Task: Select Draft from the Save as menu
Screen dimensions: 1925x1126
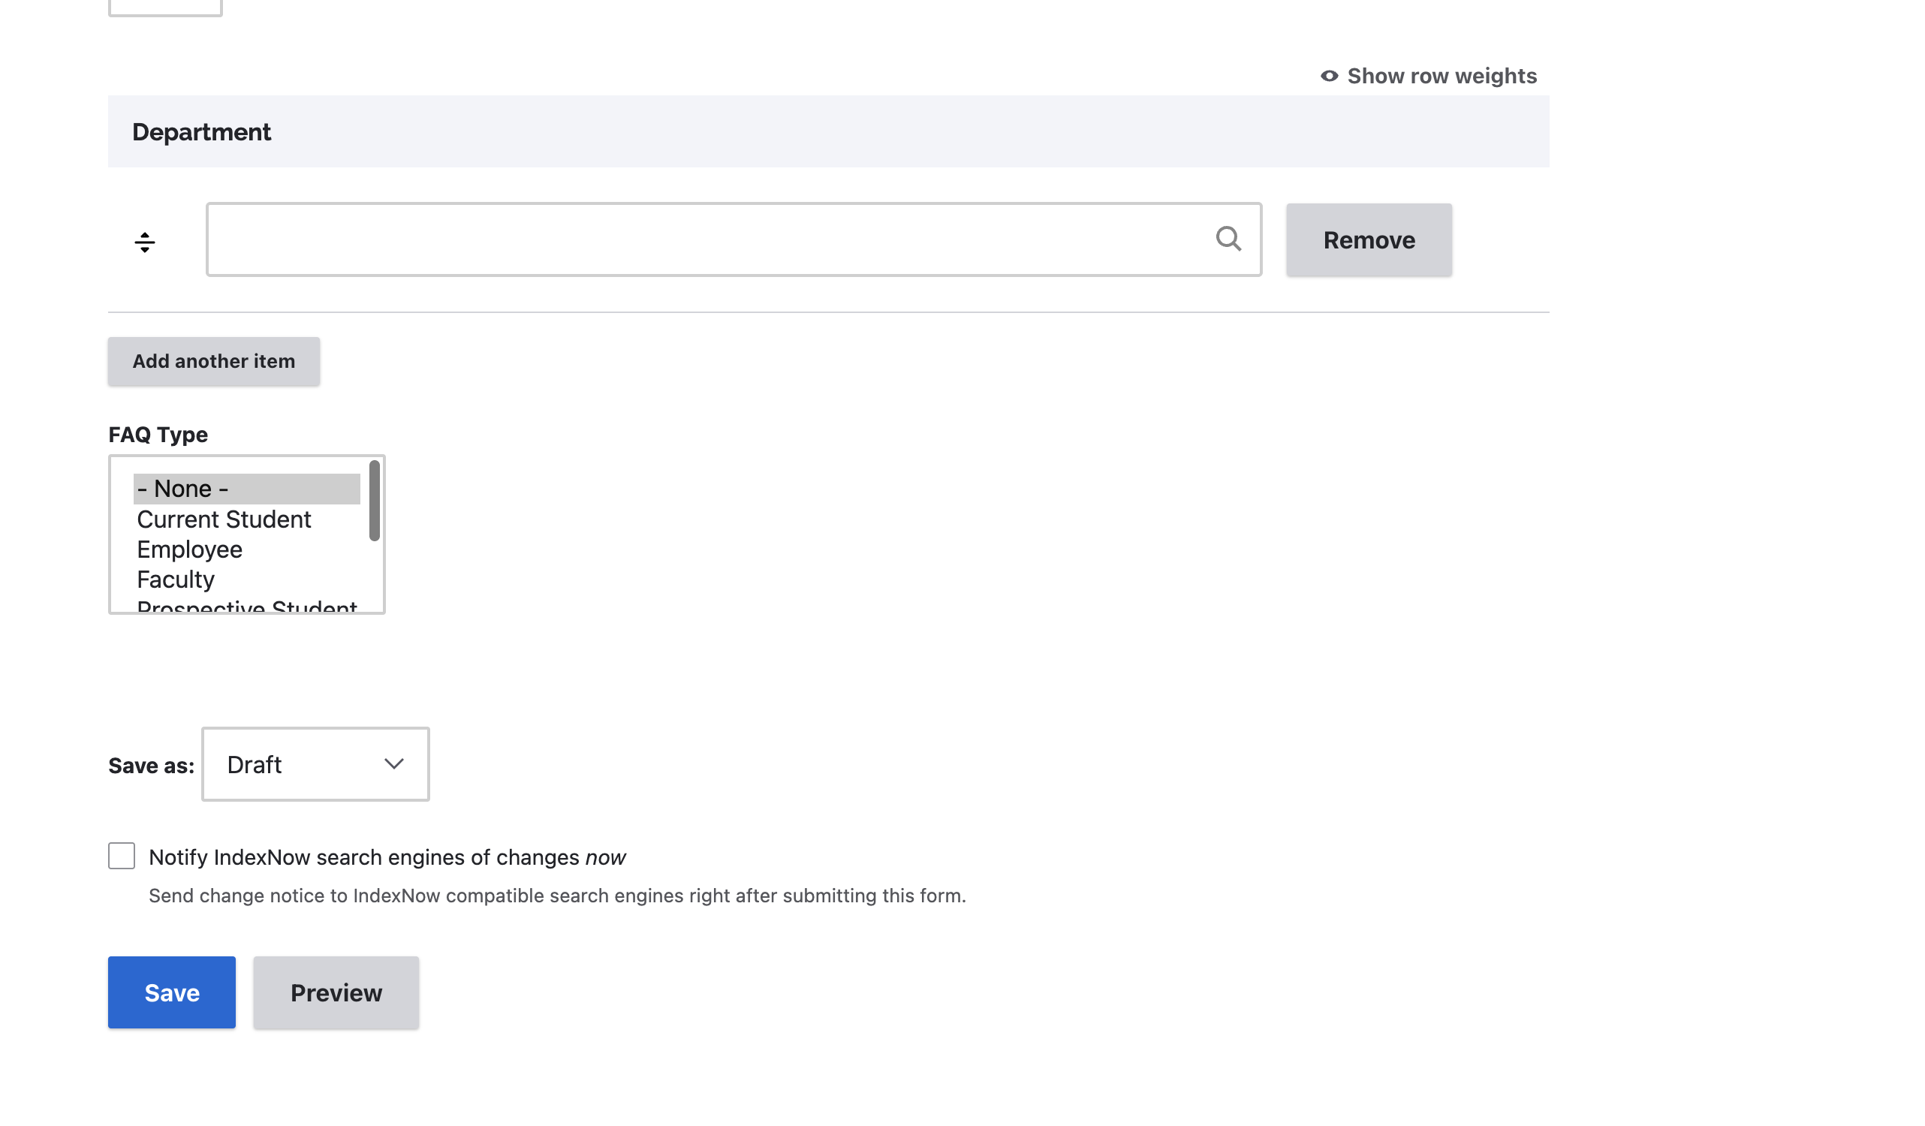Action: (x=315, y=764)
